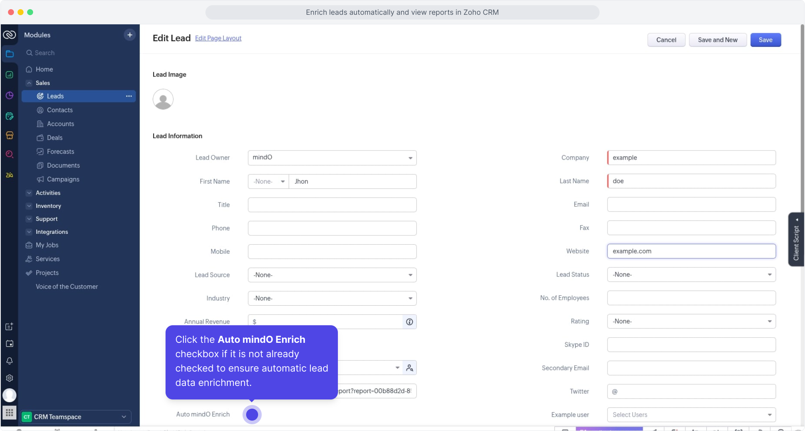This screenshot has width=805, height=431.
Task: Click the blue Save button
Action: click(765, 40)
